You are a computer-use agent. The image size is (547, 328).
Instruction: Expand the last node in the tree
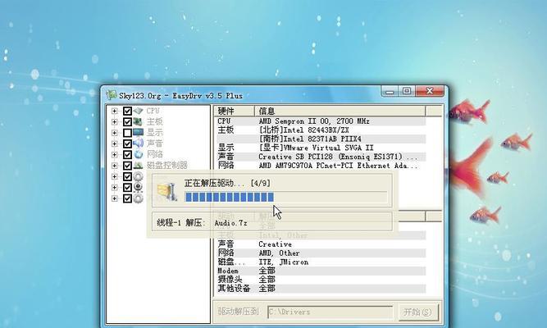[x=115, y=198]
